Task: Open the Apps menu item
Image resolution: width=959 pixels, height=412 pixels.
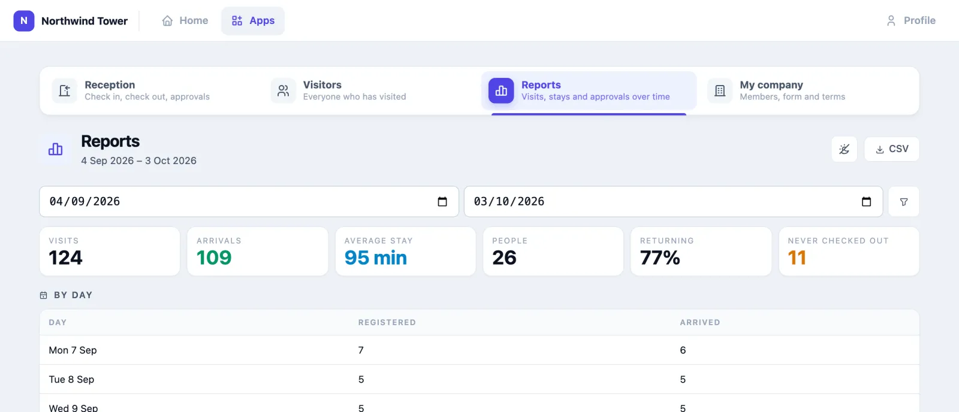Action: [253, 20]
